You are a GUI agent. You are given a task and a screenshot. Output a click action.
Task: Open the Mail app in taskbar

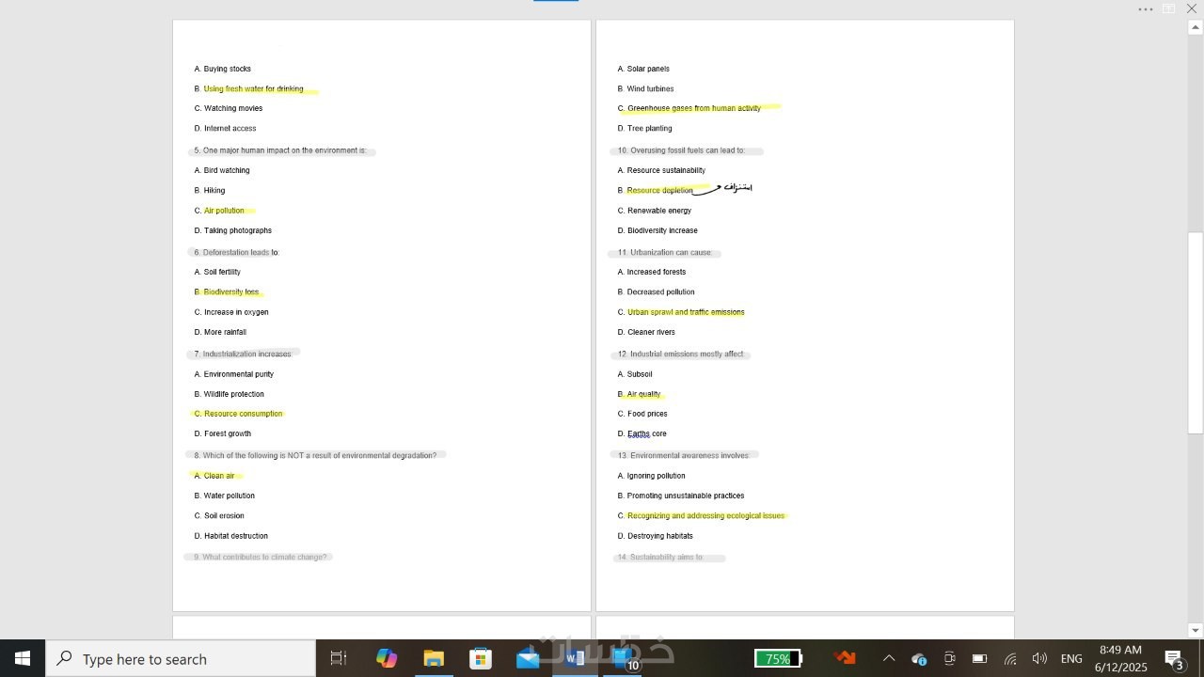[x=528, y=658]
